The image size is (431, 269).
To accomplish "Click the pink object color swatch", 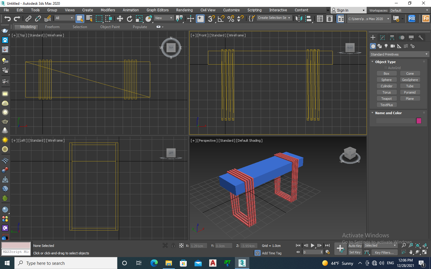I will pyautogui.click(x=419, y=121).
